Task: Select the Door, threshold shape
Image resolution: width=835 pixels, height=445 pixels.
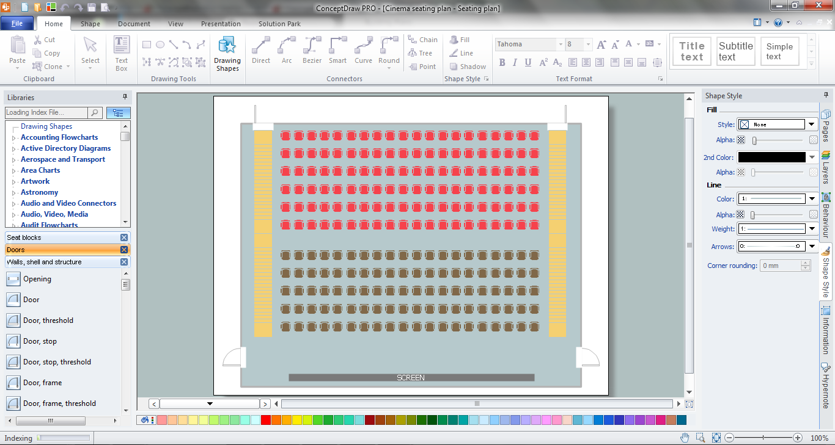Action: [48, 320]
